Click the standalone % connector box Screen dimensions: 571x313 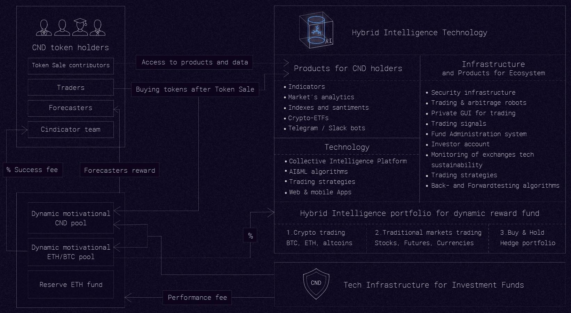tap(250, 236)
